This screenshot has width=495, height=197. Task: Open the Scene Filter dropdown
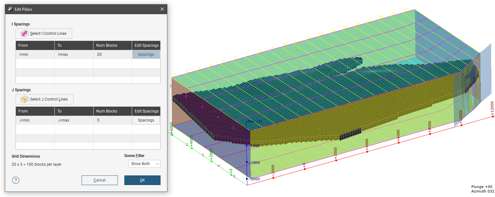[144, 164]
